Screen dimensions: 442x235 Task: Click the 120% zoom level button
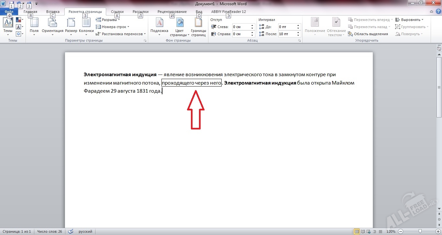coord(391,231)
